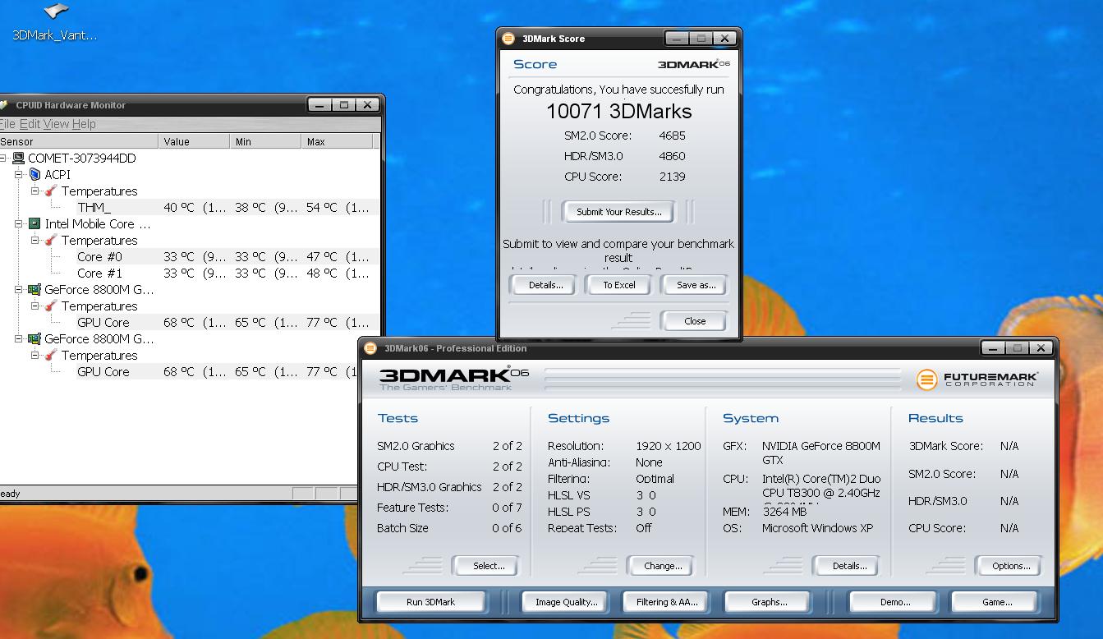
Task: Click the Demo button
Action: [894, 602]
